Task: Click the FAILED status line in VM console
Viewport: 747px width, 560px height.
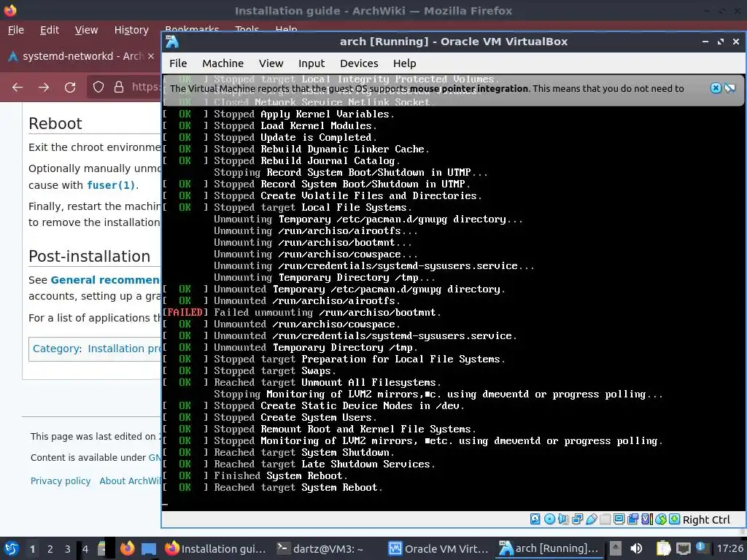Action: click(x=303, y=312)
